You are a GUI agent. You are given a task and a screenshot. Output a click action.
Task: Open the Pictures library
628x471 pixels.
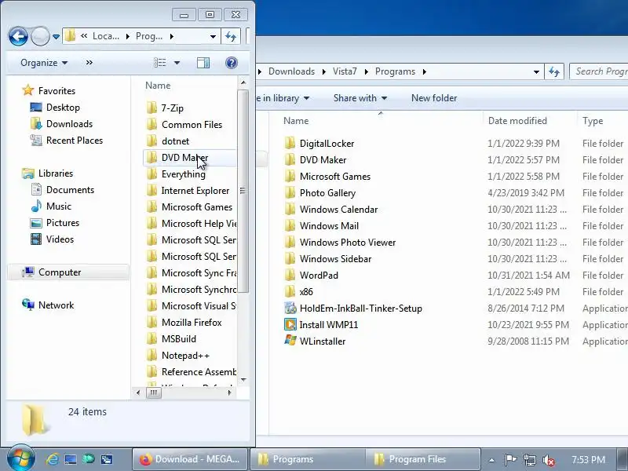pyautogui.click(x=63, y=223)
